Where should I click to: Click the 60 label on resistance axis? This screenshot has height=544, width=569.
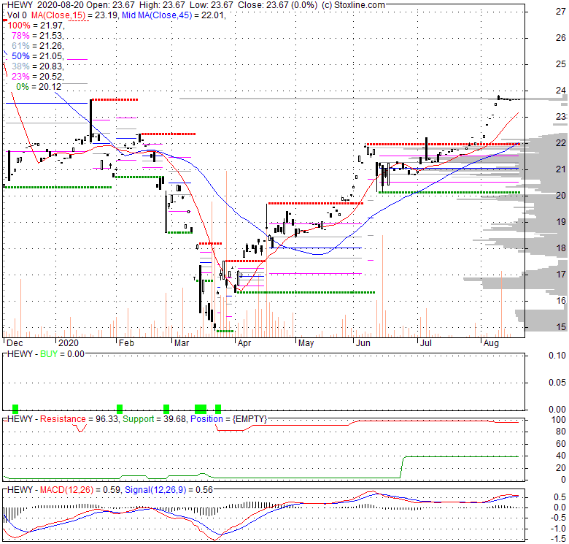click(x=561, y=444)
